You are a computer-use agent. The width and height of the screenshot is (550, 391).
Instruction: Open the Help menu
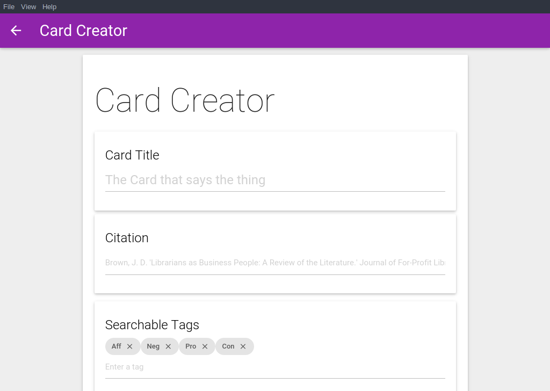(49, 6)
